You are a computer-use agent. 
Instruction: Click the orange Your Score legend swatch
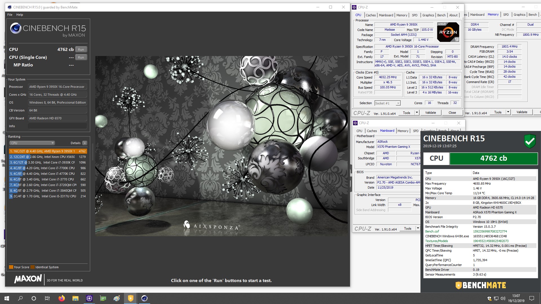pyautogui.click(x=11, y=267)
